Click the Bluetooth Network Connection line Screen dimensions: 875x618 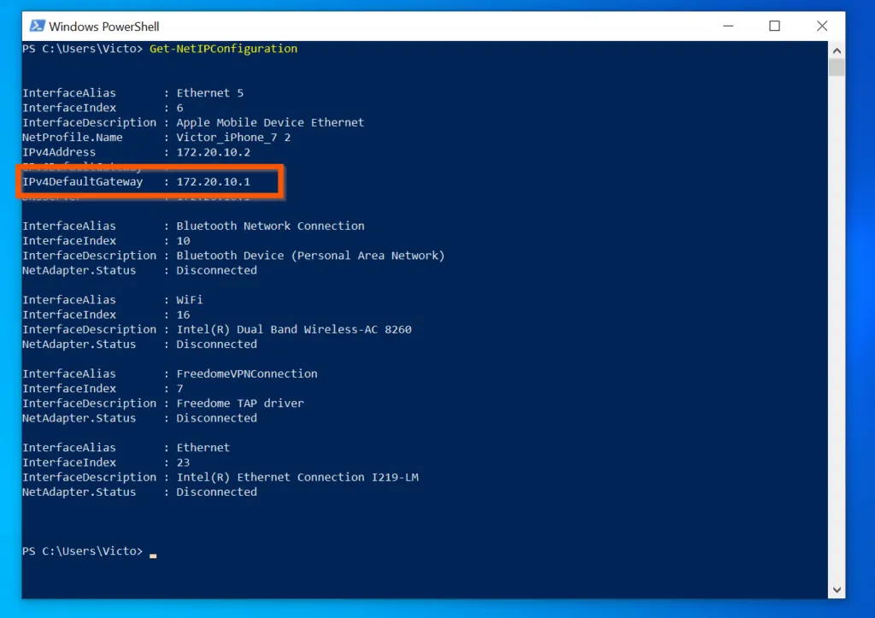click(x=269, y=225)
